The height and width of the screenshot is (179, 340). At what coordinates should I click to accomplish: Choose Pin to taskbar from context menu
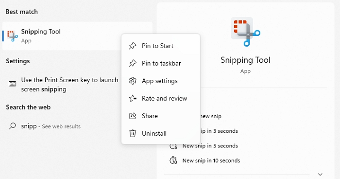tap(161, 63)
